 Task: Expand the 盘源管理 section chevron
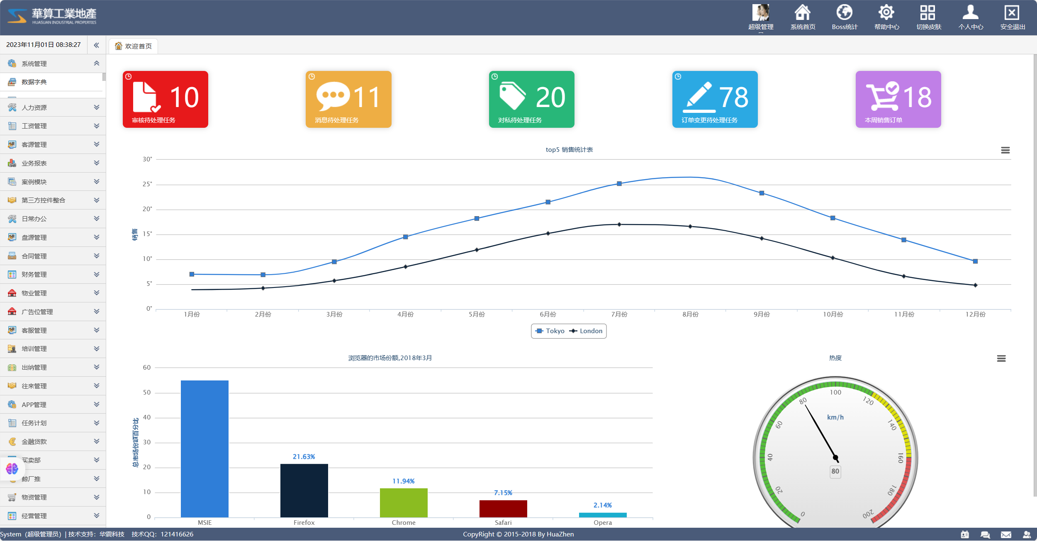[x=97, y=237]
